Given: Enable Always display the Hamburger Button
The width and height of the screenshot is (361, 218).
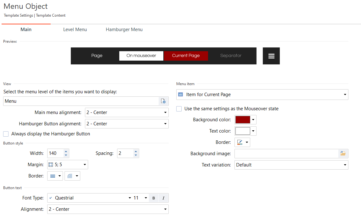Looking at the screenshot, I should (6, 134).
